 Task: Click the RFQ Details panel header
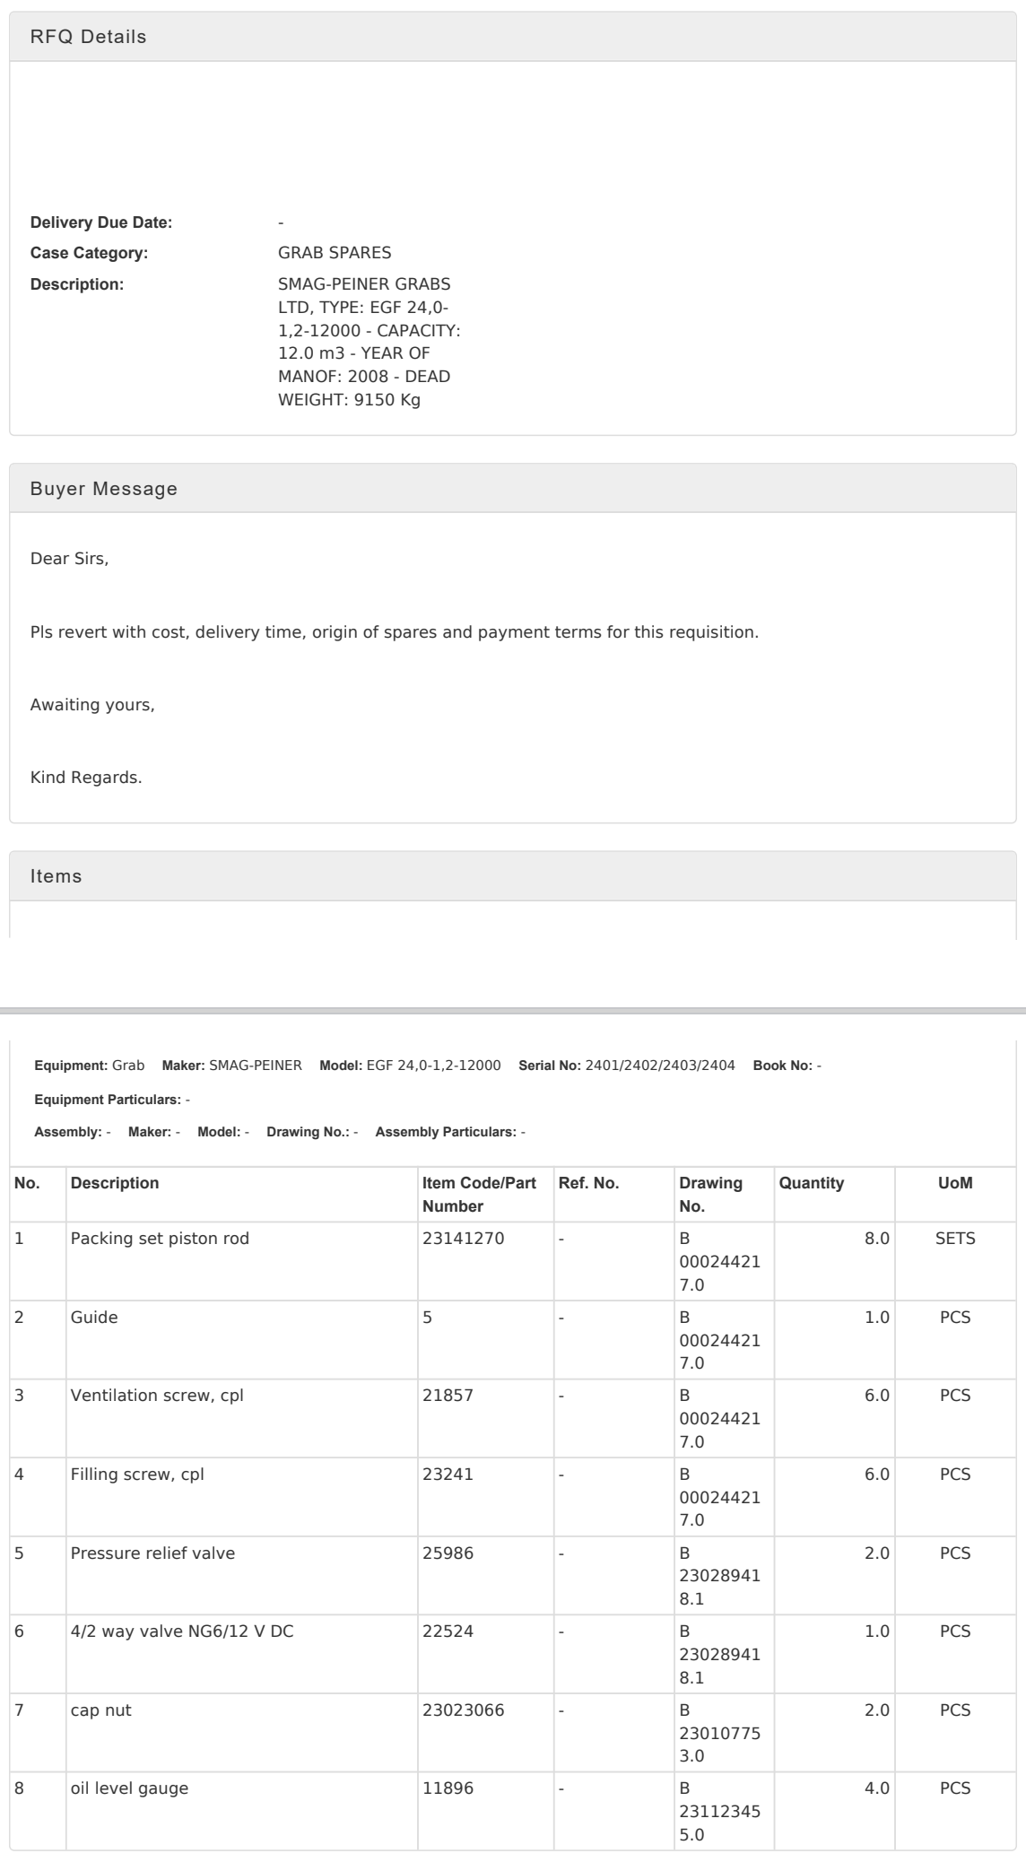[88, 37]
